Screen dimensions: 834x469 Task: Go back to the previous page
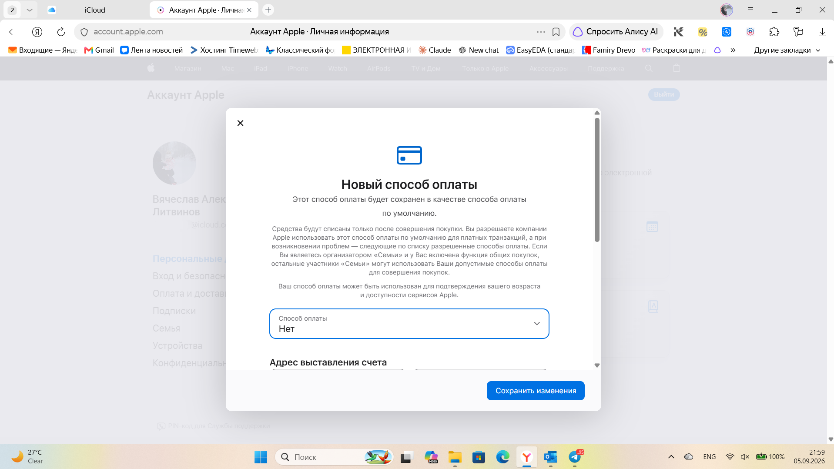pyautogui.click(x=13, y=32)
